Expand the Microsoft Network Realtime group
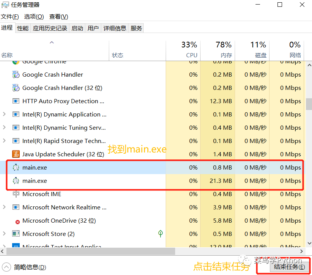This screenshot has height=275, width=312. click(x=4, y=207)
